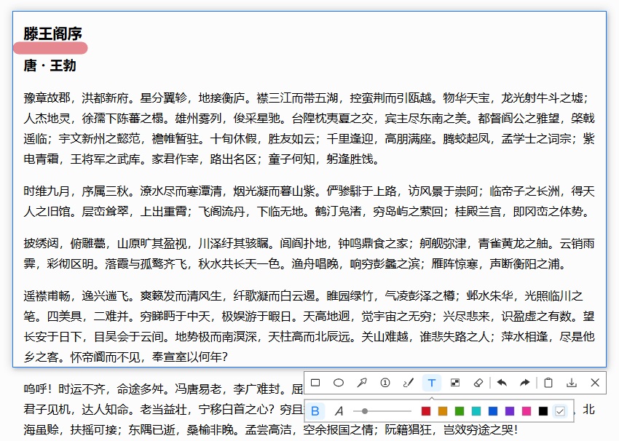The image size is (619, 441).
Task: Copy screenshot to clipboard
Action: point(548,383)
